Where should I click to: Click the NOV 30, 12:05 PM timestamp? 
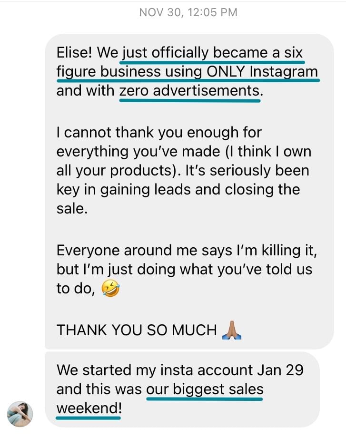coord(188,12)
